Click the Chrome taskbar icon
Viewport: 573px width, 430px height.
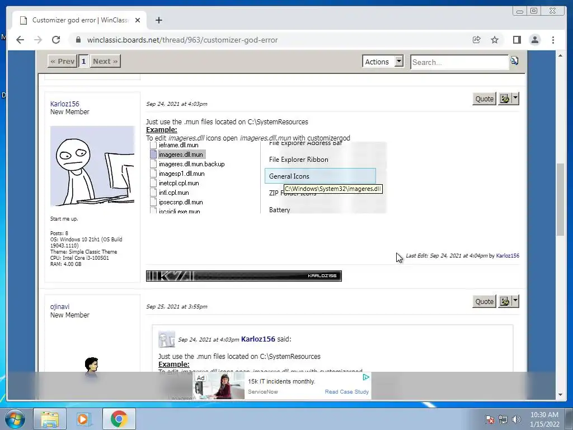pos(119,419)
